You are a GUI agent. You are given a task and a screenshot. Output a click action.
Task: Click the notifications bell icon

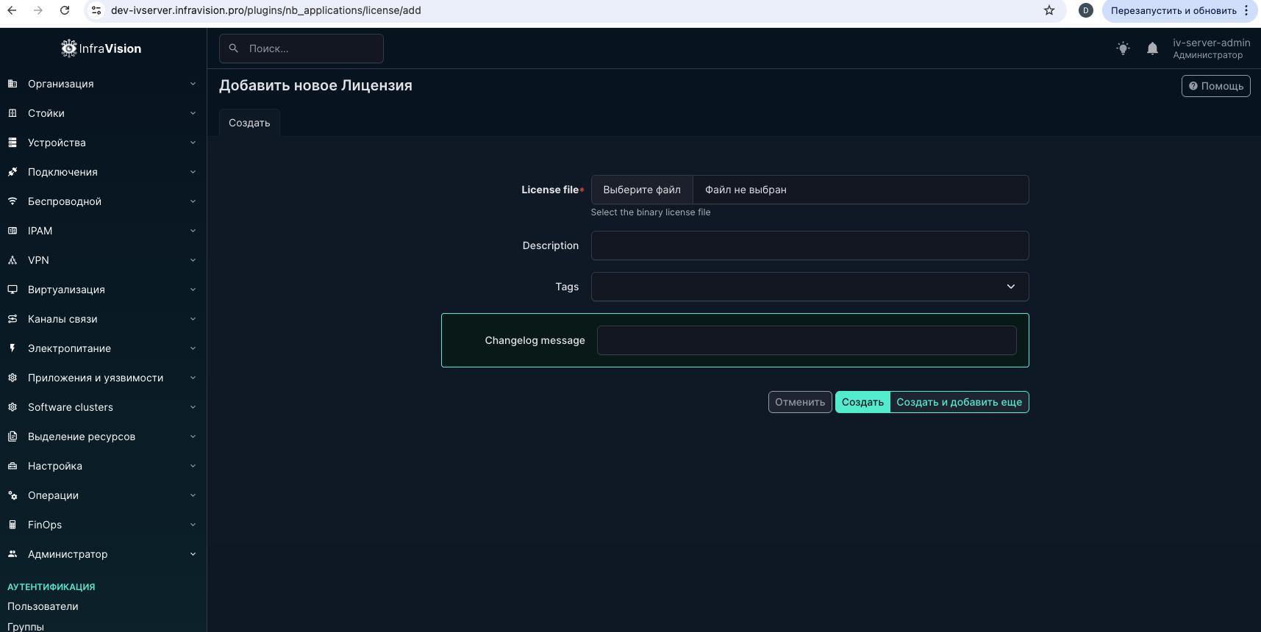[x=1152, y=49]
